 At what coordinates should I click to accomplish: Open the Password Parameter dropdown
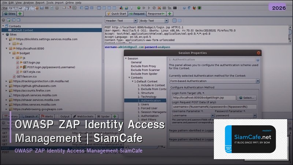[x=236, y=115]
